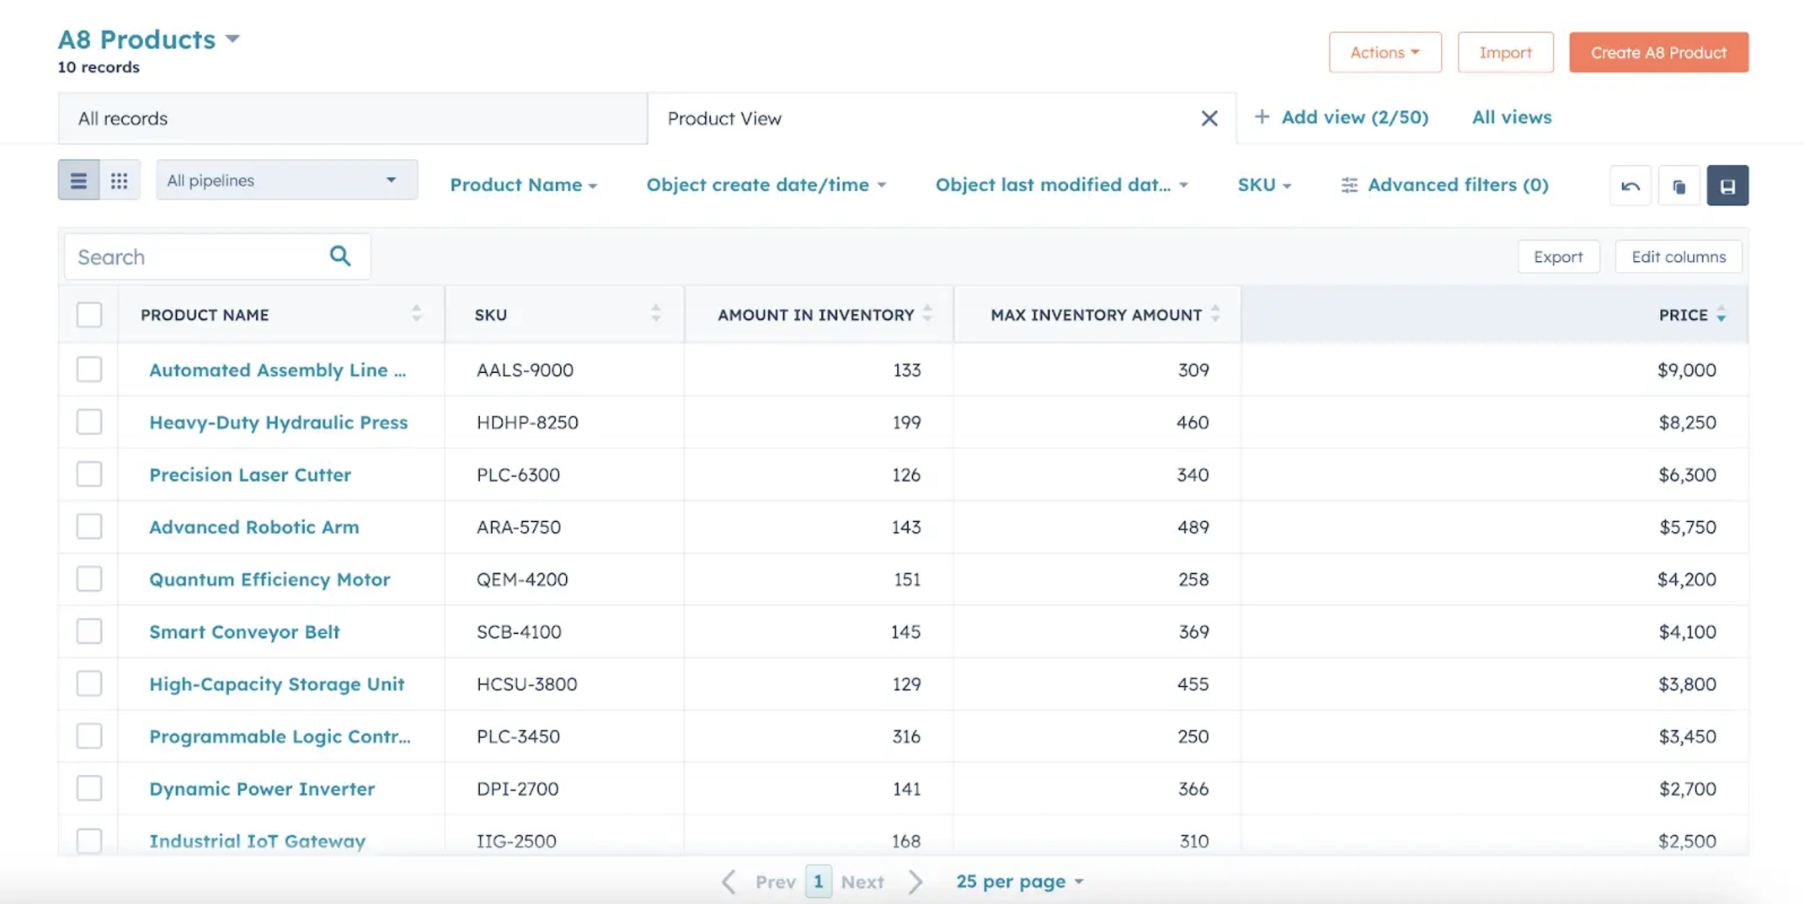Click the Next pagination label
The width and height of the screenshot is (1804, 904).
coord(862,881)
